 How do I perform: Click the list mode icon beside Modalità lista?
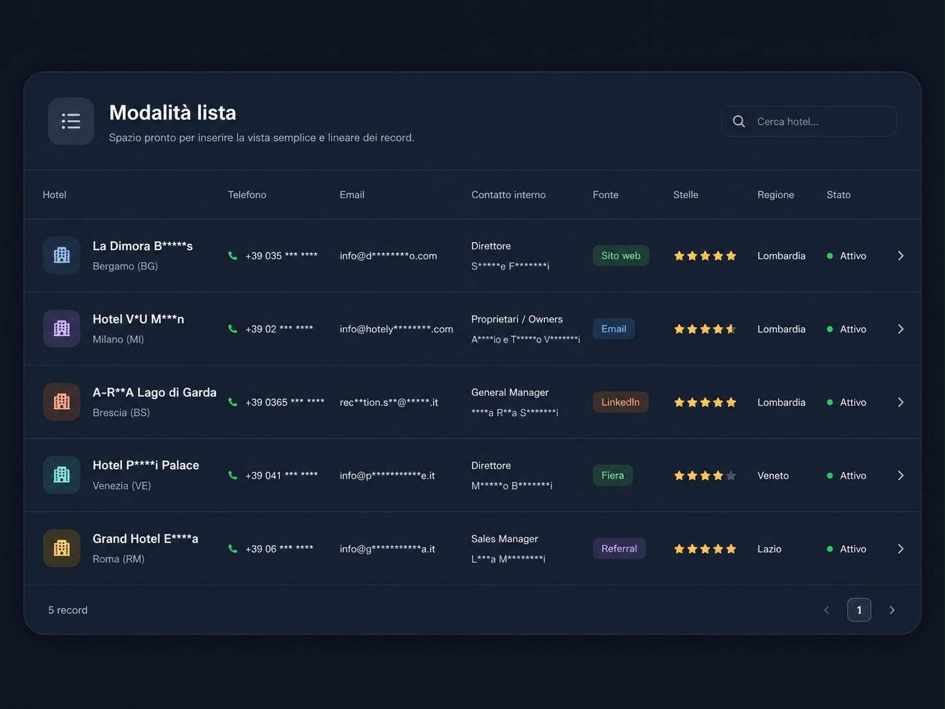coord(70,121)
